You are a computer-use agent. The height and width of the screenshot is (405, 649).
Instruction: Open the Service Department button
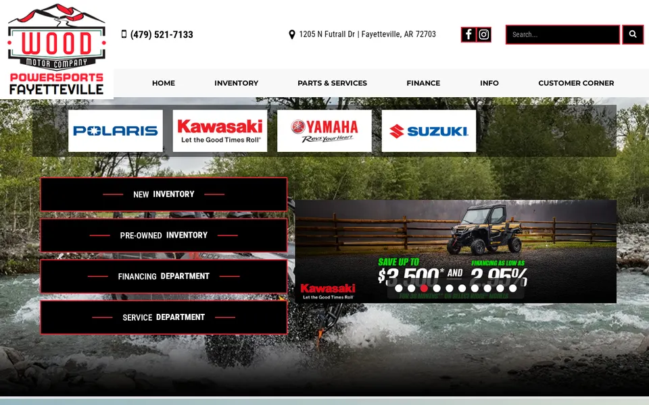[164, 317]
